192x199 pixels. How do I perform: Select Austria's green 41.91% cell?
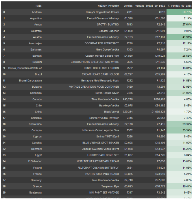coord(179,37)
